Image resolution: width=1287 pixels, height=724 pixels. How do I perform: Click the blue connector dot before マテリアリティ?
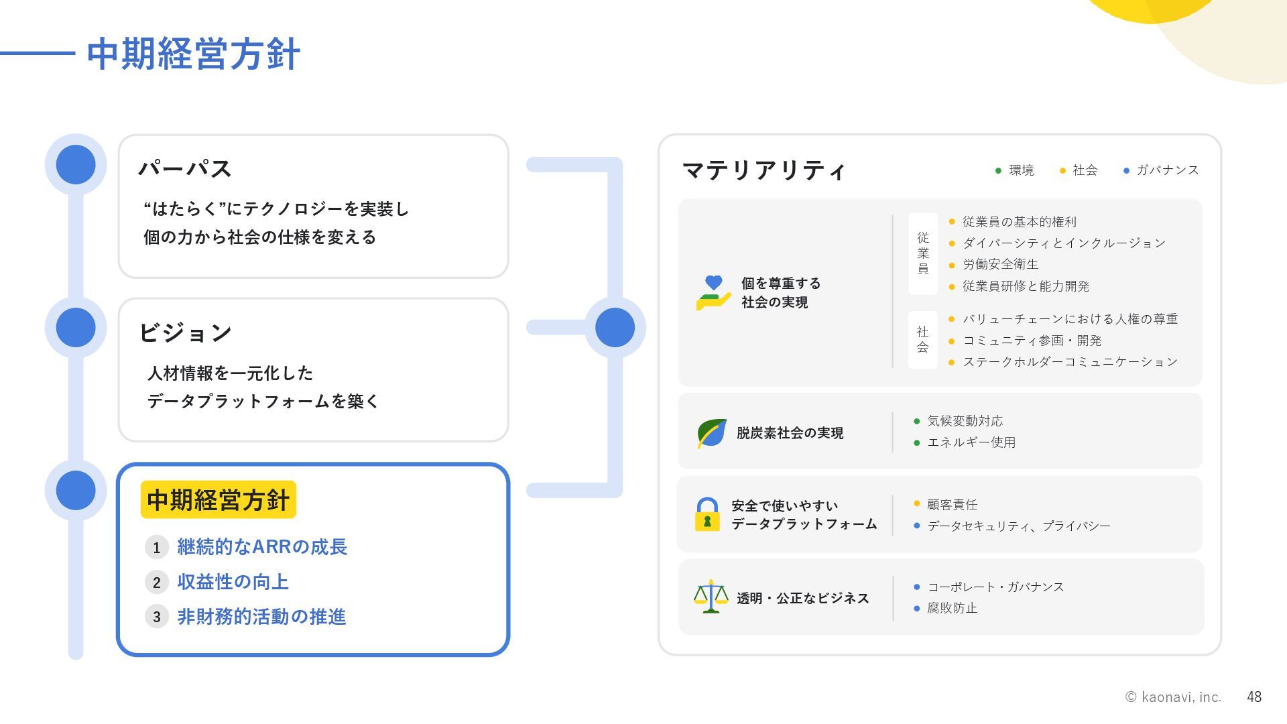point(615,328)
